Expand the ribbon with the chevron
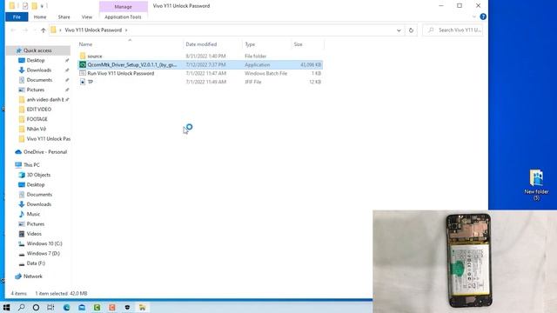The height and width of the screenshot is (313, 557). (473, 17)
